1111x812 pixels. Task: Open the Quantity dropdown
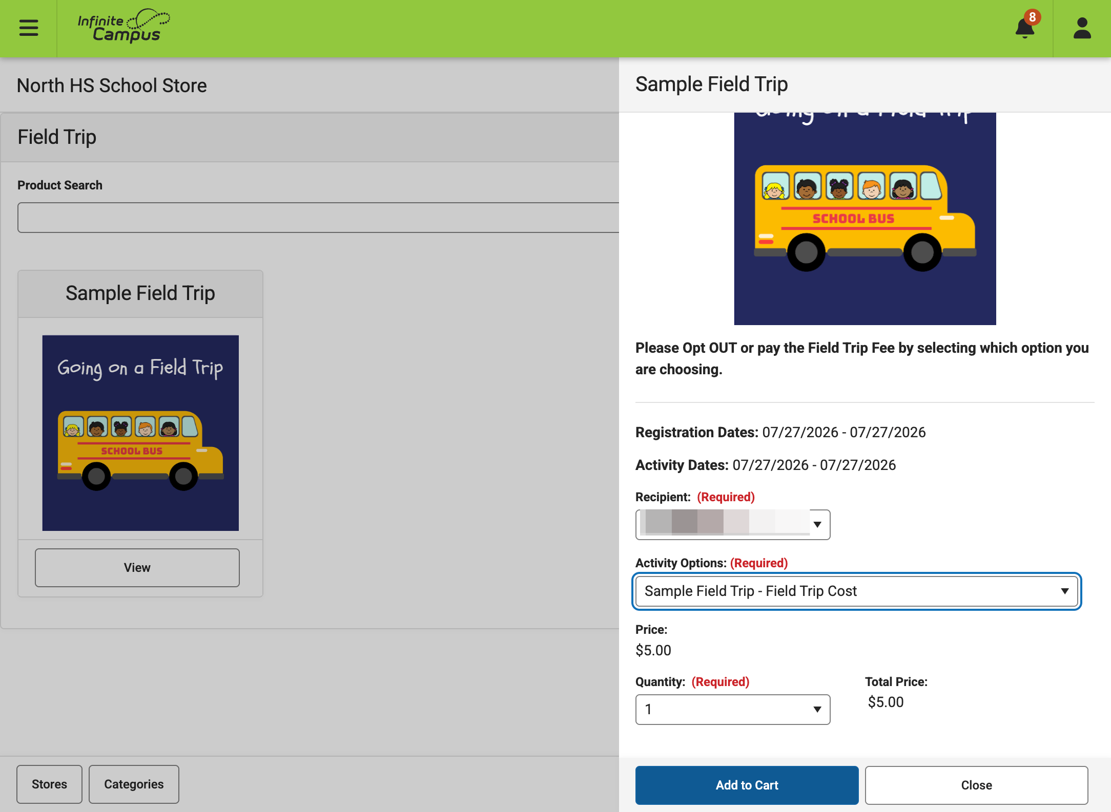pyautogui.click(x=733, y=709)
